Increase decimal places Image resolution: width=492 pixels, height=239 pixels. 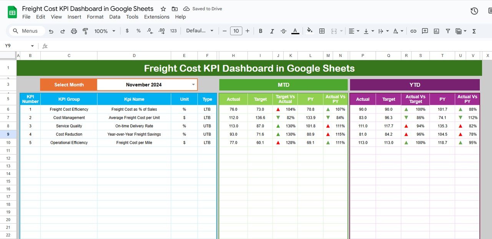pos(161,31)
